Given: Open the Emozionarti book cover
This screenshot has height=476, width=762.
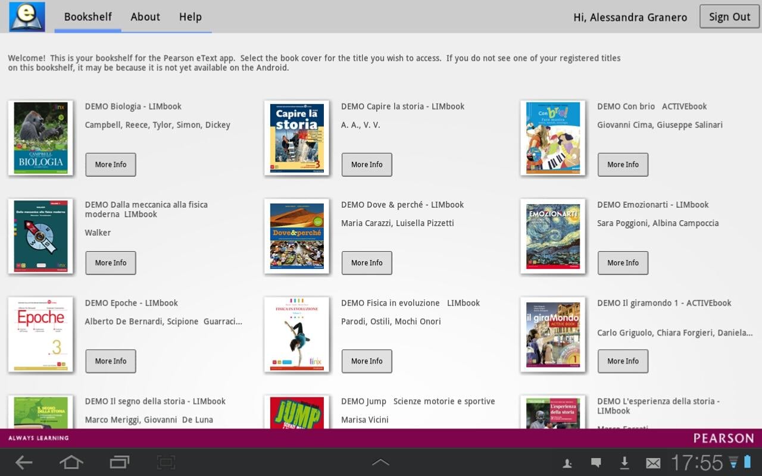Looking at the screenshot, I should [x=552, y=236].
